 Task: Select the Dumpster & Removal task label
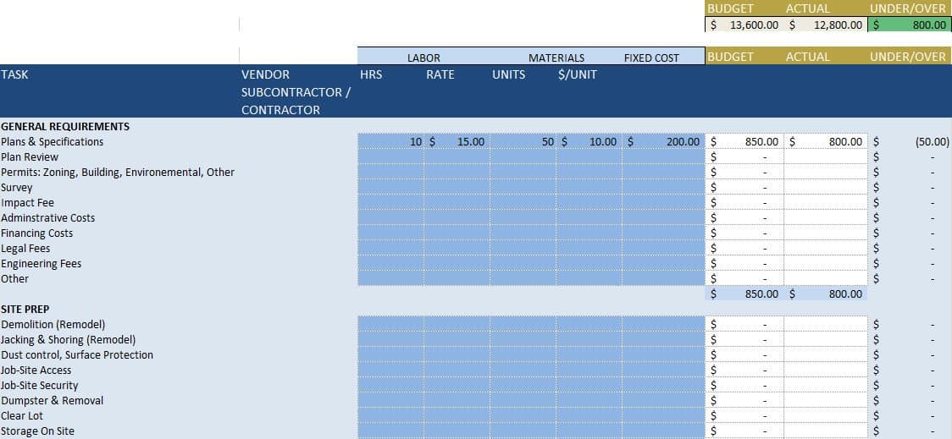[x=53, y=400]
